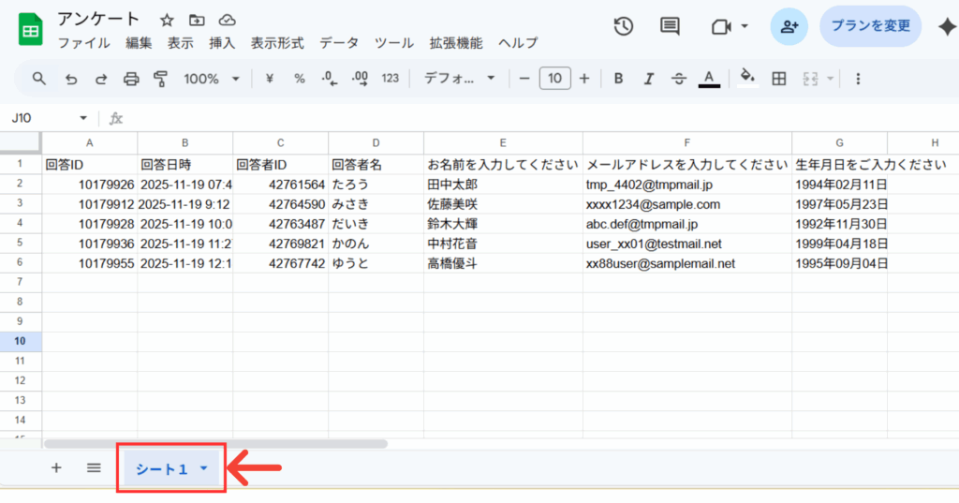The height and width of the screenshot is (503, 959).
Task: Click the add sheet plus button
Action: click(x=56, y=468)
